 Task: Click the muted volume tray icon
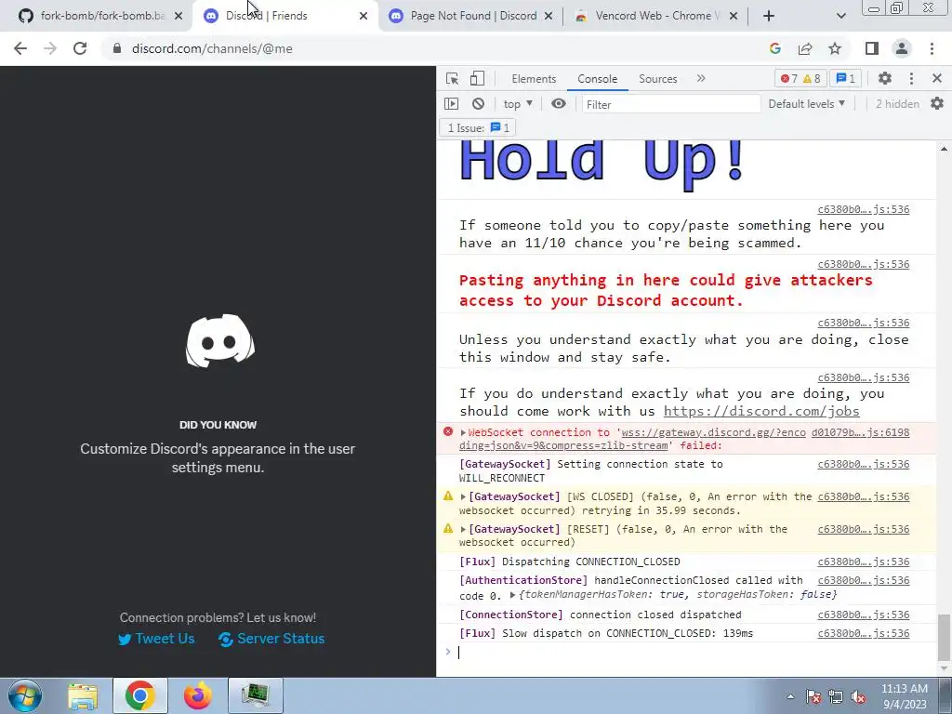click(x=857, y=697)
